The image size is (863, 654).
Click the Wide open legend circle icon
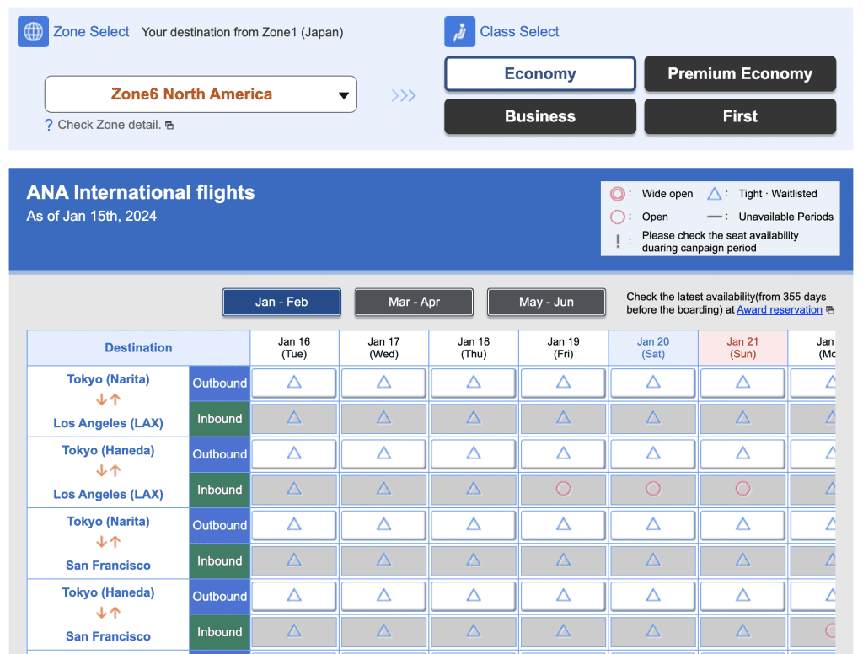(617, 194)
